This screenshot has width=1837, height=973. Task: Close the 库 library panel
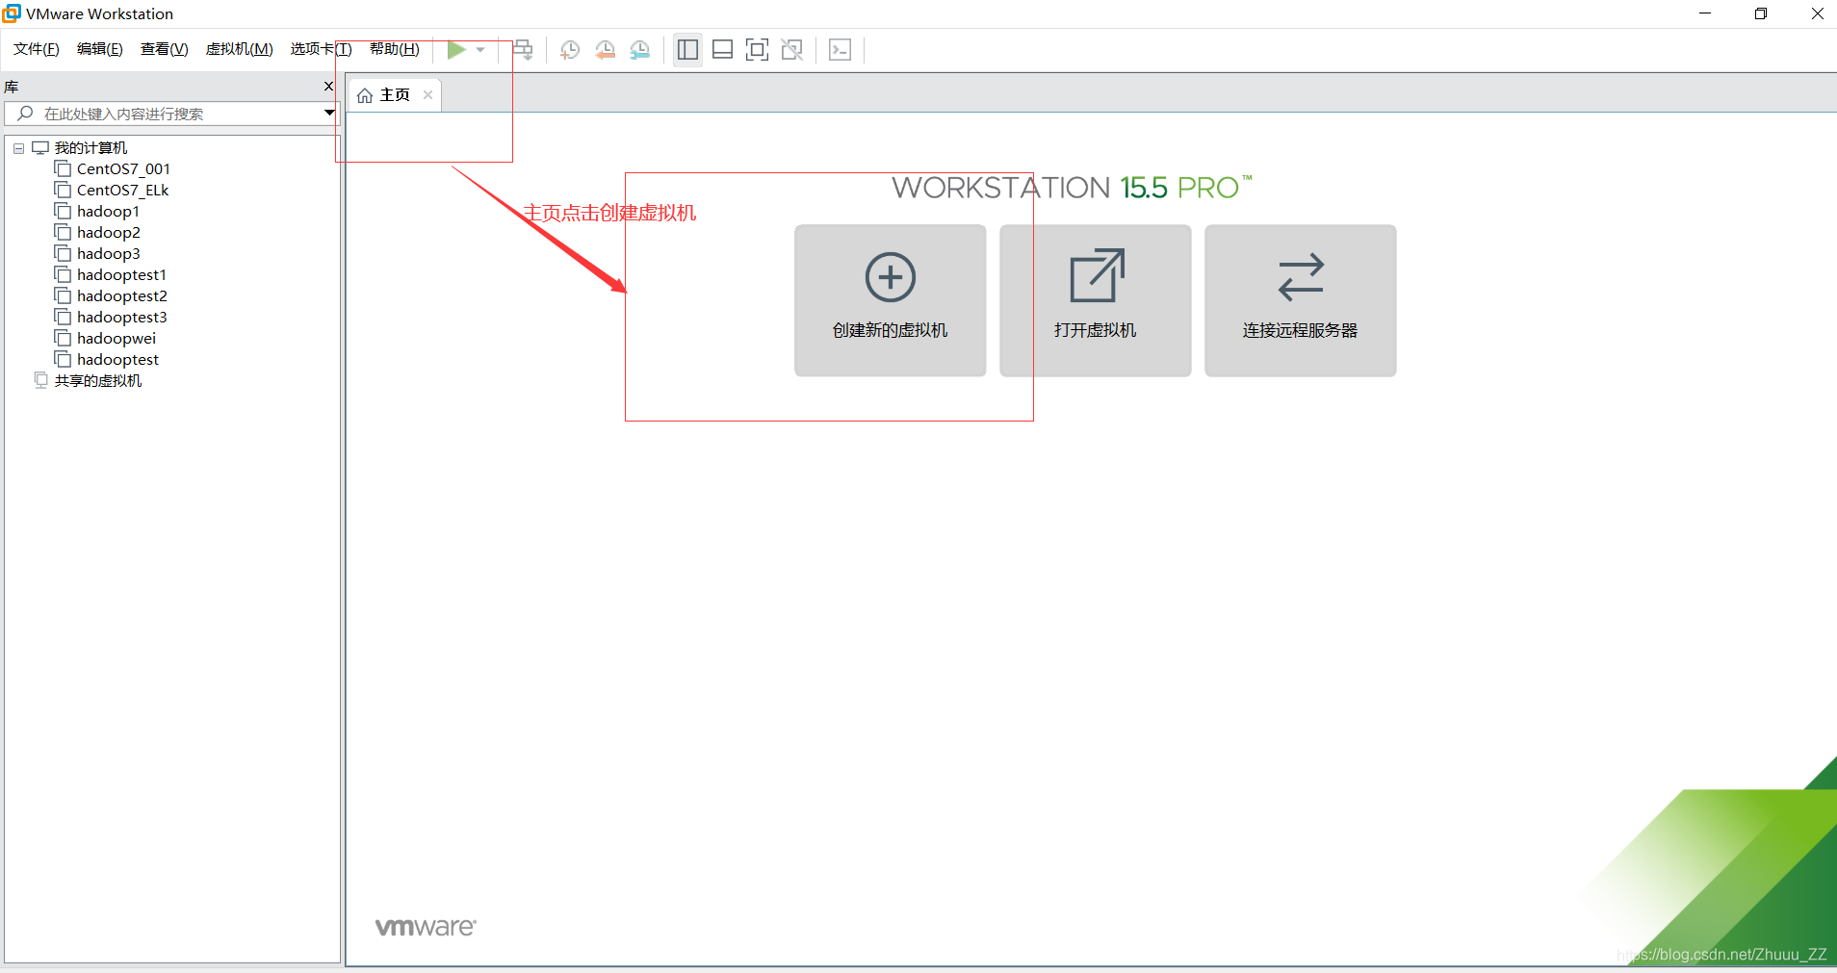pyautogui.click(x=328, y=87)
